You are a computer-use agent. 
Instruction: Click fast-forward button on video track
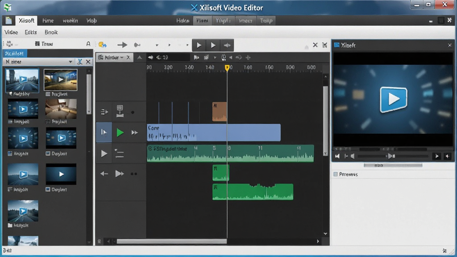tap(134, 133)
